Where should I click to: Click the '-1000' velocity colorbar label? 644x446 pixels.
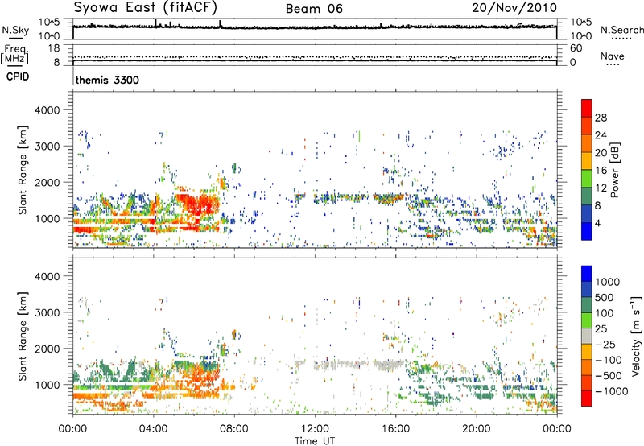(611, 391)
